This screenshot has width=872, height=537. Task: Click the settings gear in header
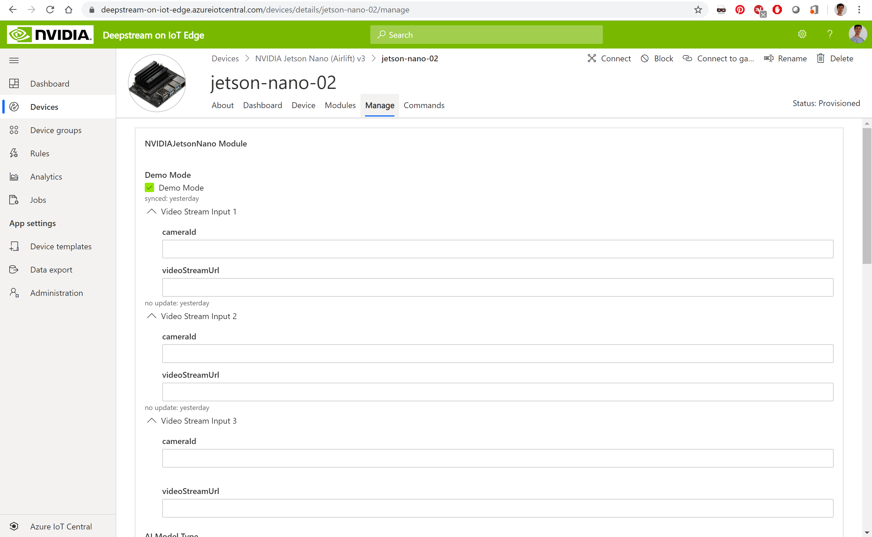point(802,35)
